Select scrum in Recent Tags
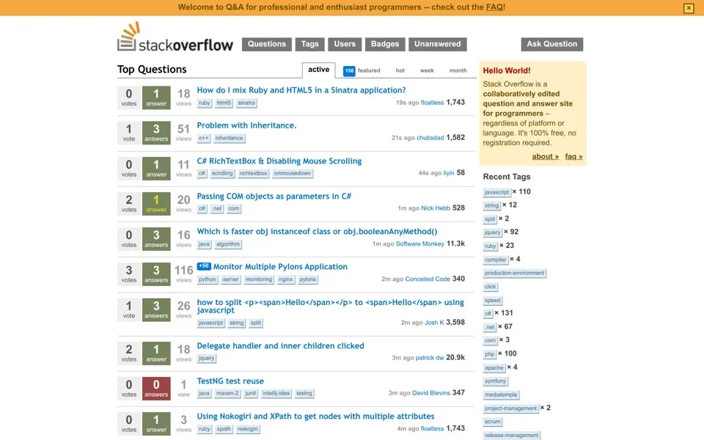The width and height of the screenshot is (704, 440). click(493, 422)
